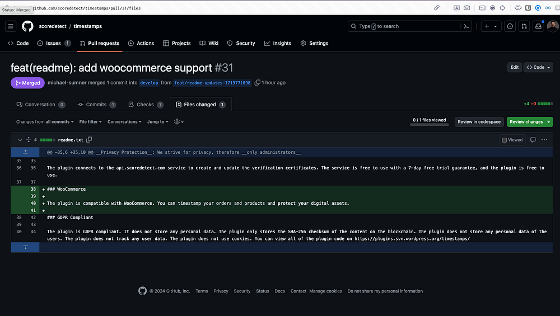Mark readme.txt as Viewed

512,140
